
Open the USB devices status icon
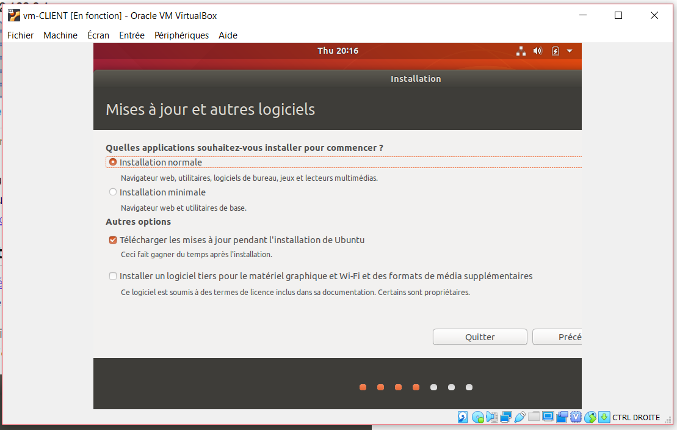click(x=520, y=417)
